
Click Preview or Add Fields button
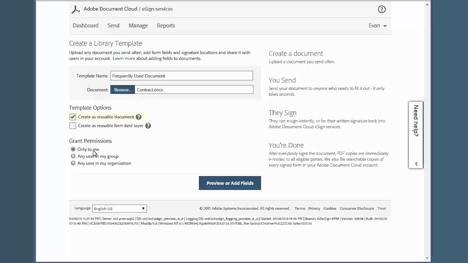point(230,183)
